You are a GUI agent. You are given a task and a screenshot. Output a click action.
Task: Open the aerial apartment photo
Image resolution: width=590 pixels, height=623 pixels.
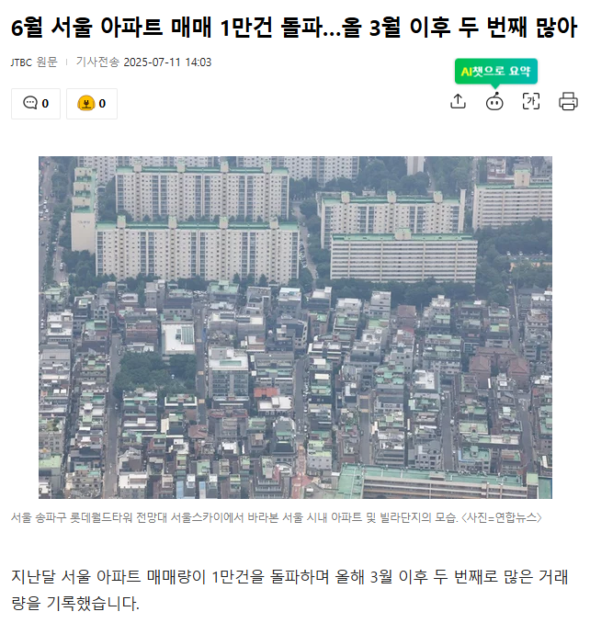point(295,327)
